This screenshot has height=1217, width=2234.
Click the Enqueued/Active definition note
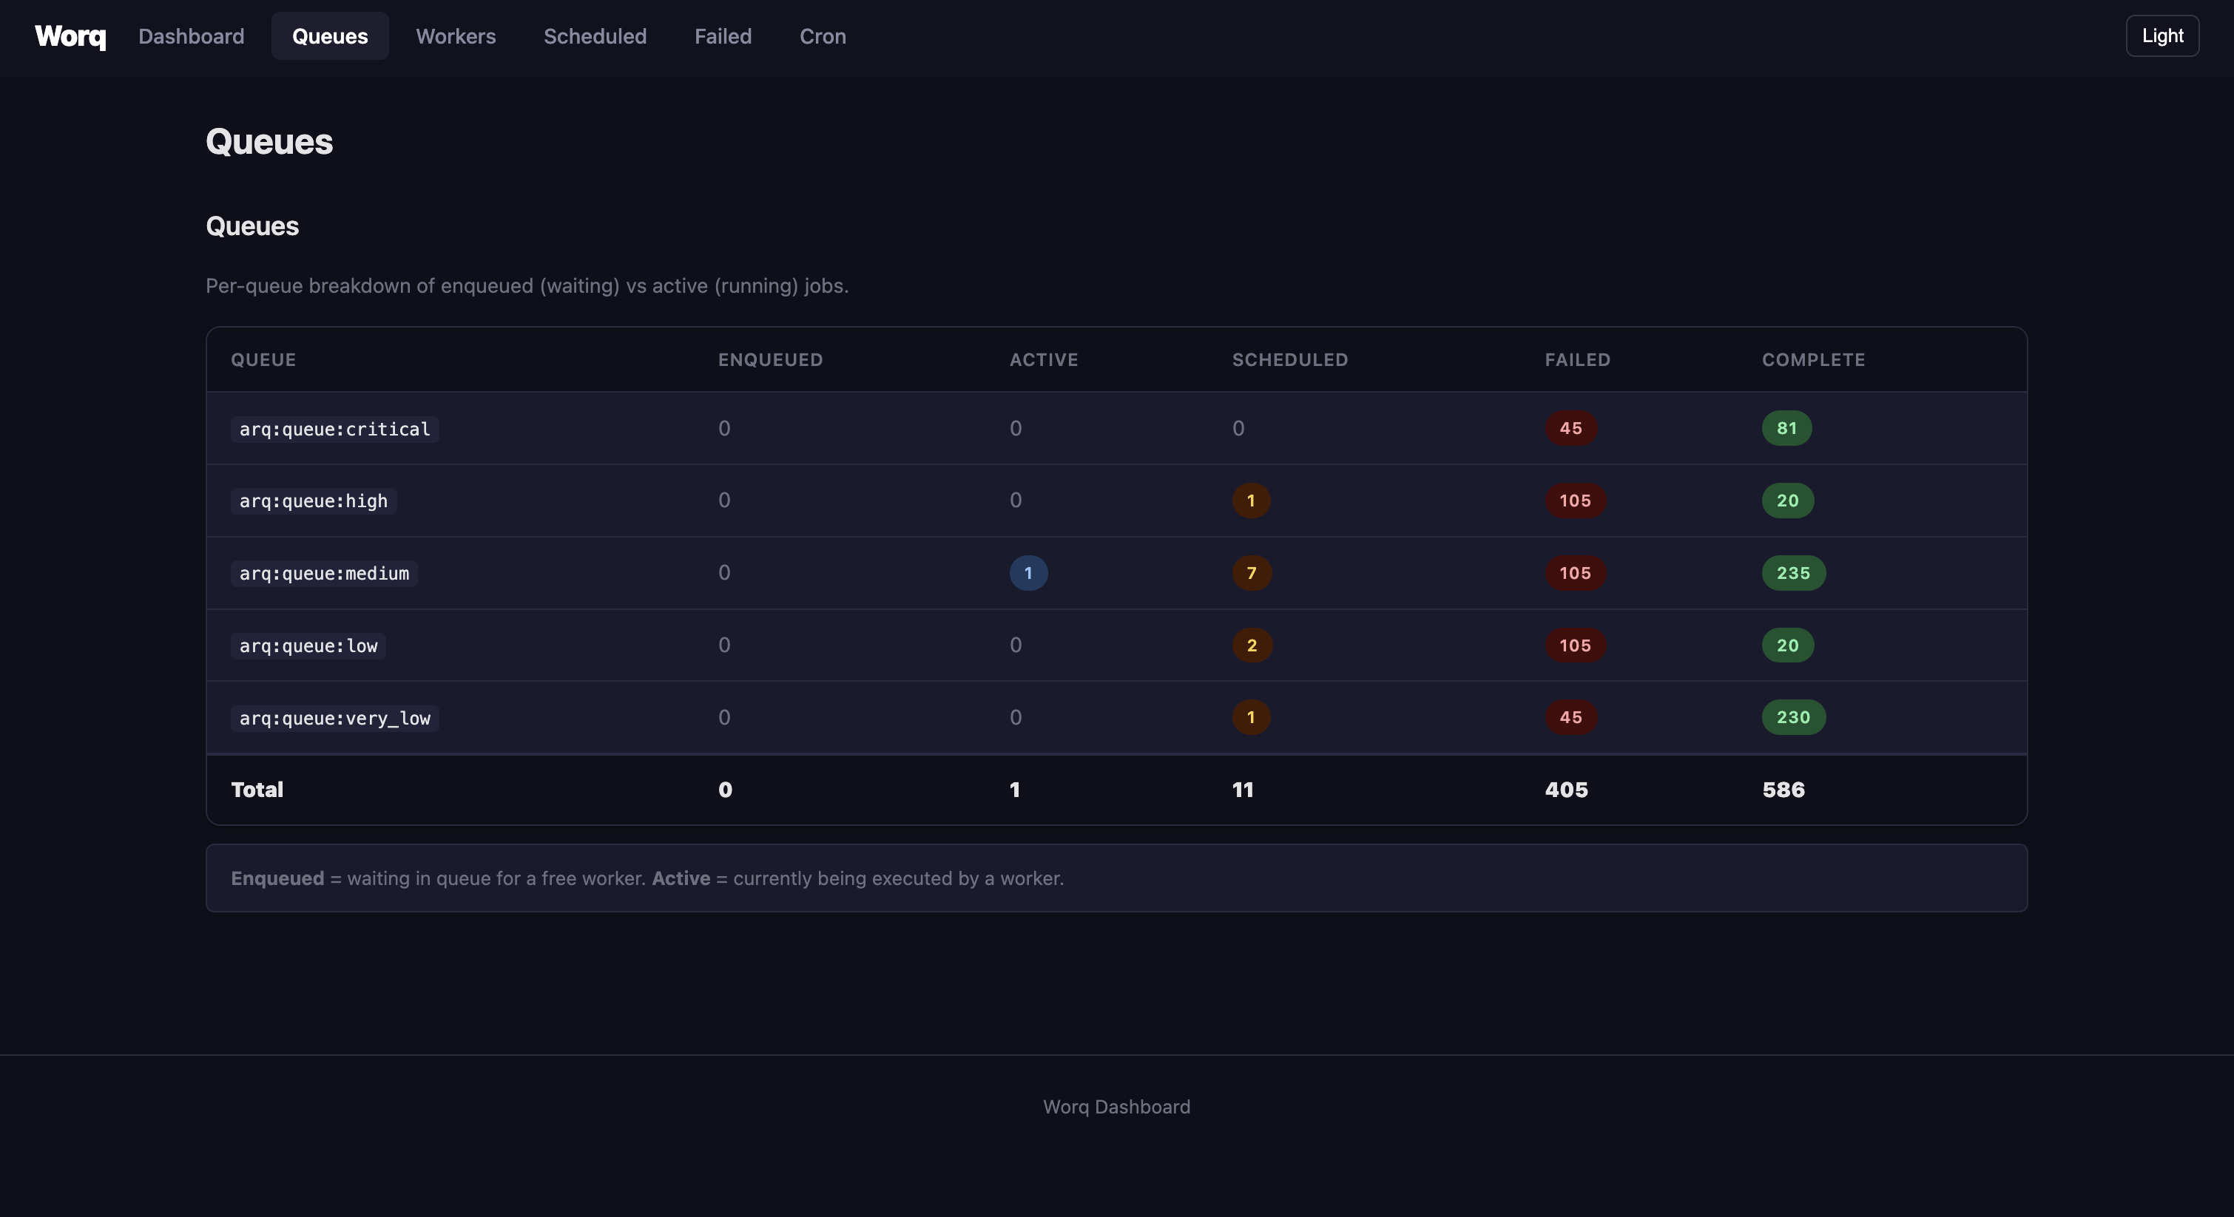[x=1116, y=878]
